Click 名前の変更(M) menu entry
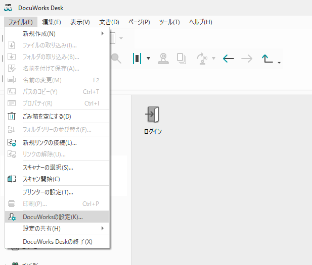This screenshot has width=312, height=265. click(x=57, y=80)
